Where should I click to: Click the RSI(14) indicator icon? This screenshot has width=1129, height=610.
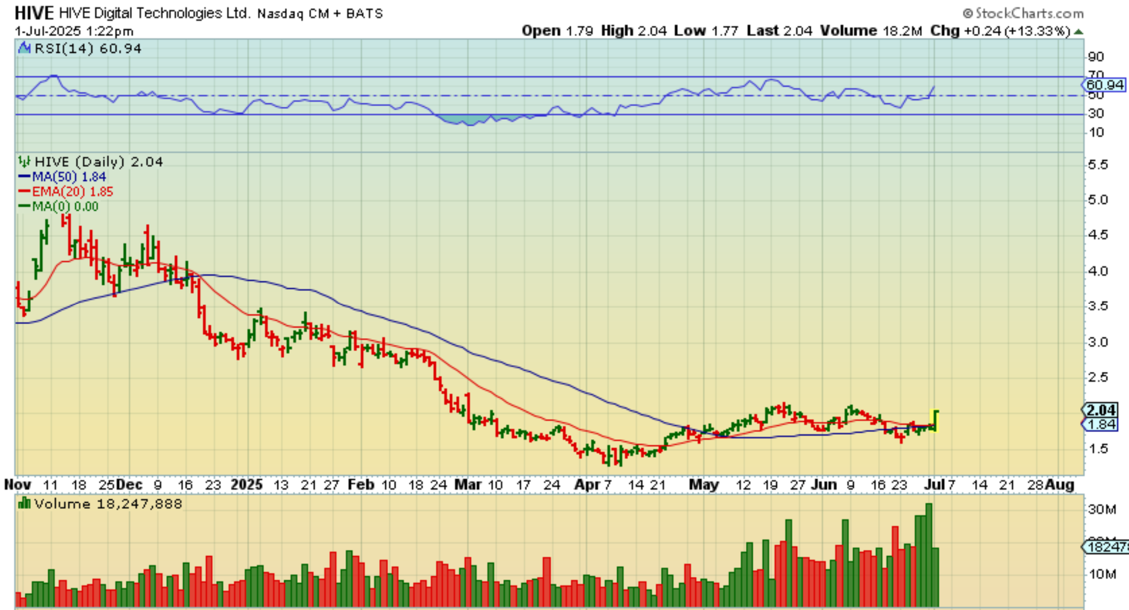click(24, 48)
